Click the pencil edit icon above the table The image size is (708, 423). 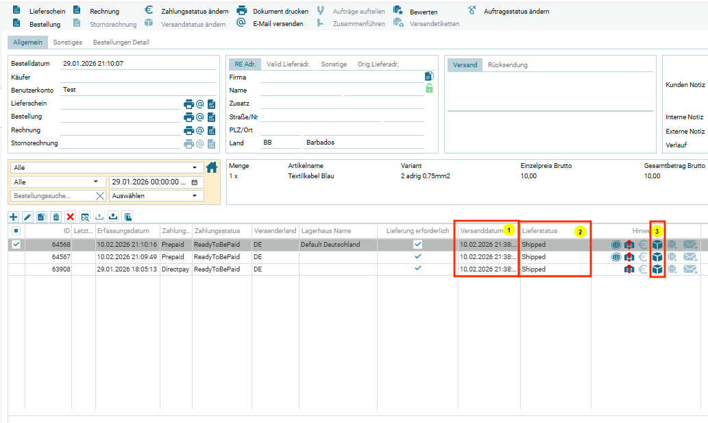coord(27,217)
